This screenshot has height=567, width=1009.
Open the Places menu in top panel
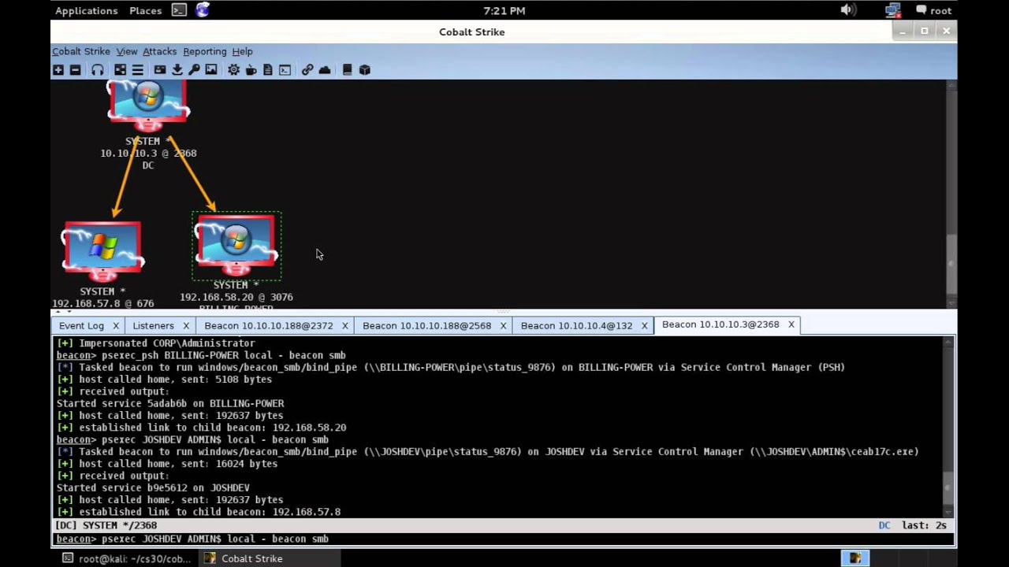coord(145,10)
